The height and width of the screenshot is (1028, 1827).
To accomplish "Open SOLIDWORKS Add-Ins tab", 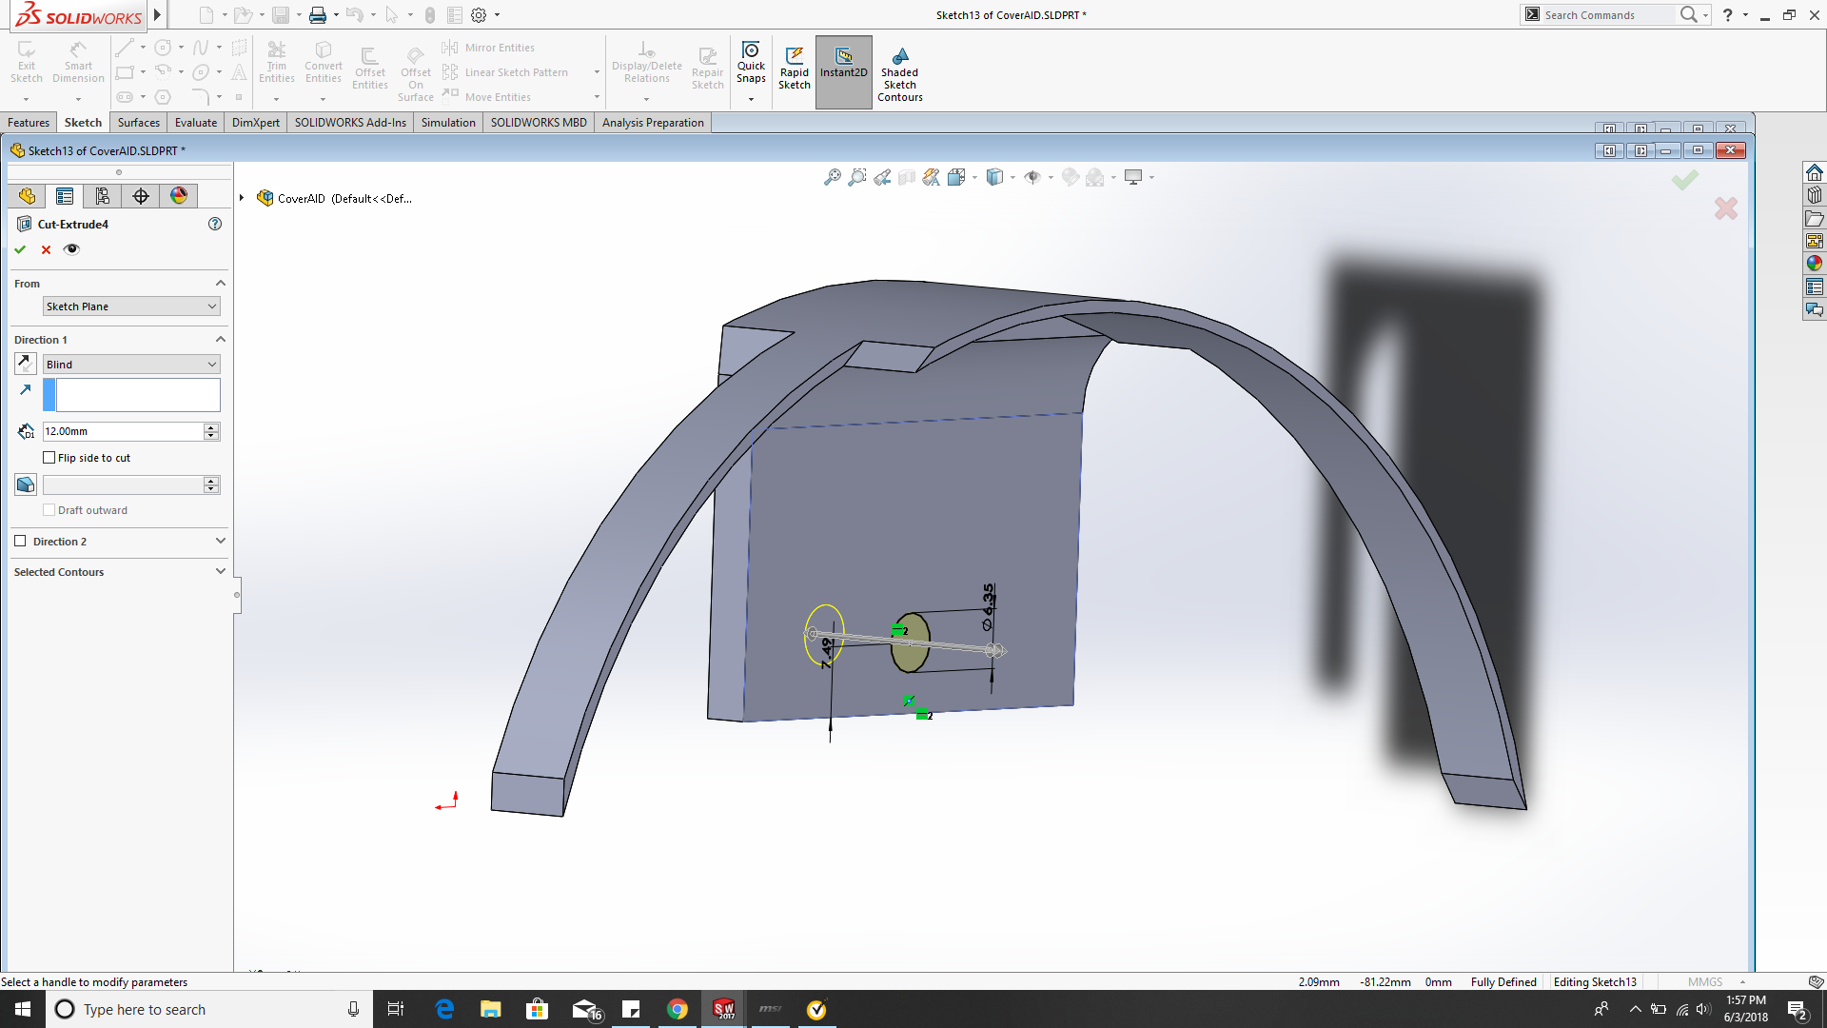I will (350, 123).
